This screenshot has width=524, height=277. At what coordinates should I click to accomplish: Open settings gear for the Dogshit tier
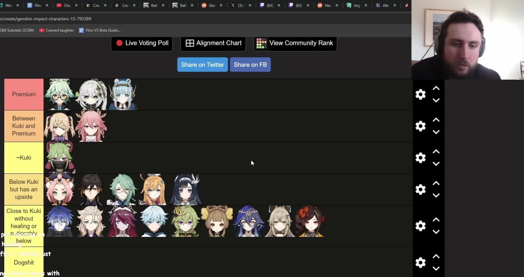421,262
